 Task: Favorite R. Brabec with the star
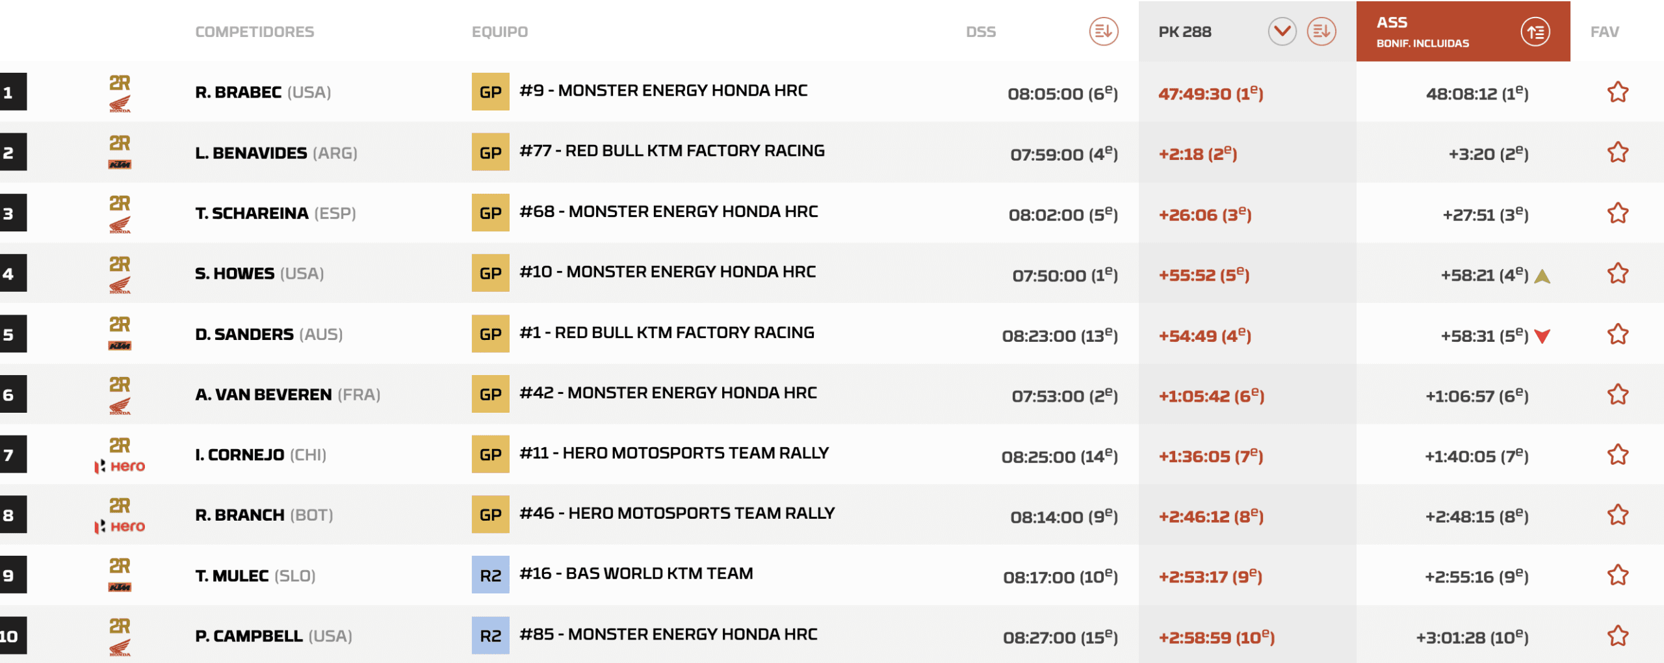coord(1617,92)
